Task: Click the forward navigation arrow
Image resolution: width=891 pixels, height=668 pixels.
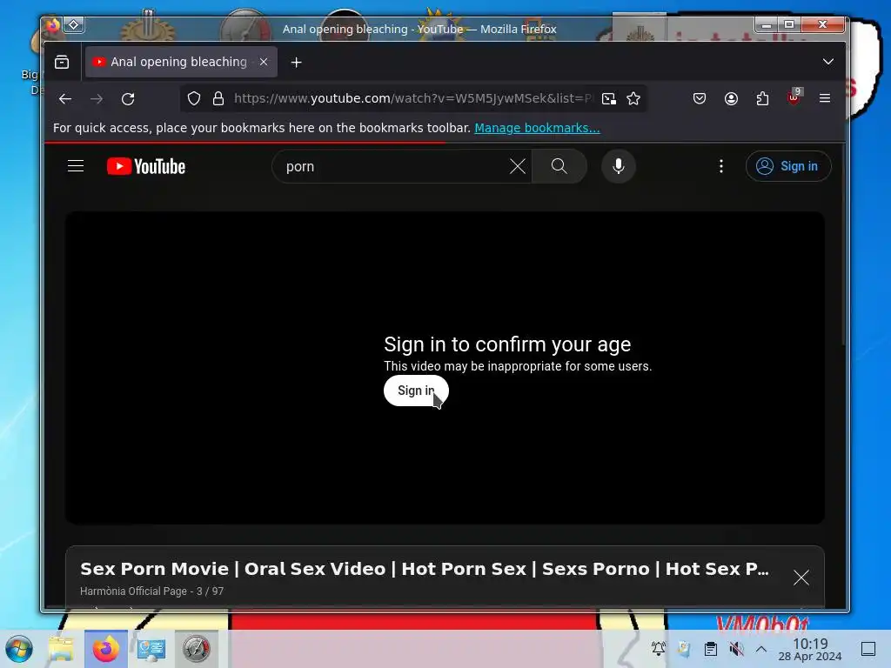Action: 97,99
